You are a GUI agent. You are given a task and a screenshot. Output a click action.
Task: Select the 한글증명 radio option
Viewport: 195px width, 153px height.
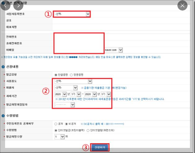56,75
